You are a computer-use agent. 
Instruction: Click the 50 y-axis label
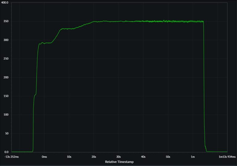(7, 133)
